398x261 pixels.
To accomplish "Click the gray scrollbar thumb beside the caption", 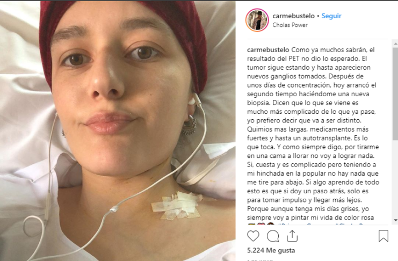I will [x=395, y=93].
